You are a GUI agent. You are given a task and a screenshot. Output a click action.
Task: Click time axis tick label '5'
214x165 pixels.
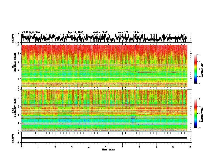tap(106, 147)
